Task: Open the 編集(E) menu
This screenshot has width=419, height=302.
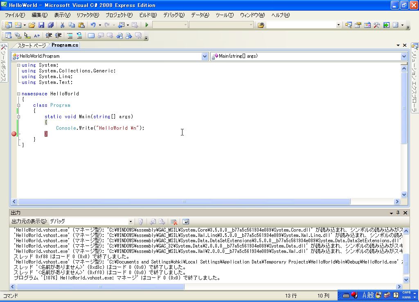Action: tap(40, 15)
